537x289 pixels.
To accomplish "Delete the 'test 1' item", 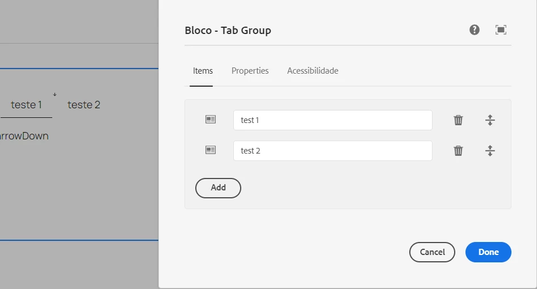I will pos(458,120).
